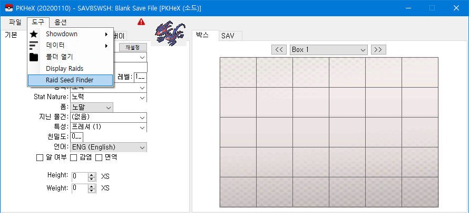Image resolution: width=469 pixels, height=213 pixels.
Task: Click the star icon beside Showdown
Action: 34,34
